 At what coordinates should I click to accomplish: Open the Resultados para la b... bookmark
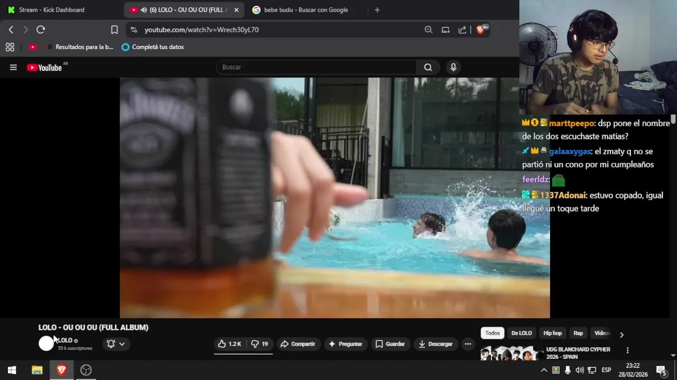pos(79,47)
